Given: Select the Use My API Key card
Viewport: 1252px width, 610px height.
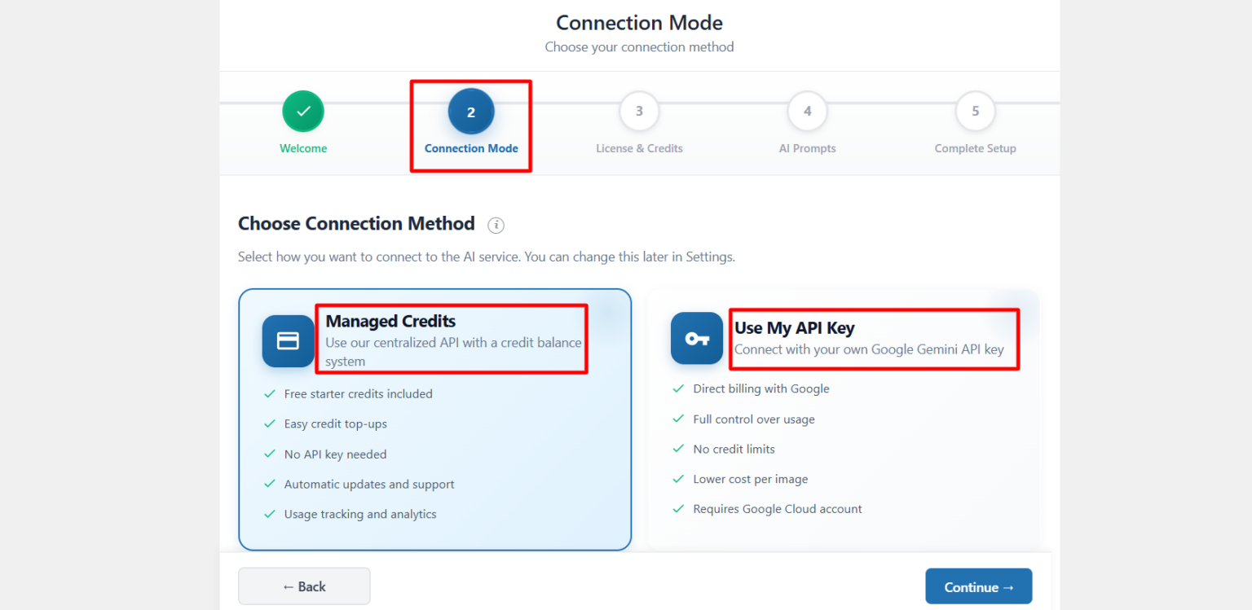Looking at the screenshot, I should (x=844, y=419).
